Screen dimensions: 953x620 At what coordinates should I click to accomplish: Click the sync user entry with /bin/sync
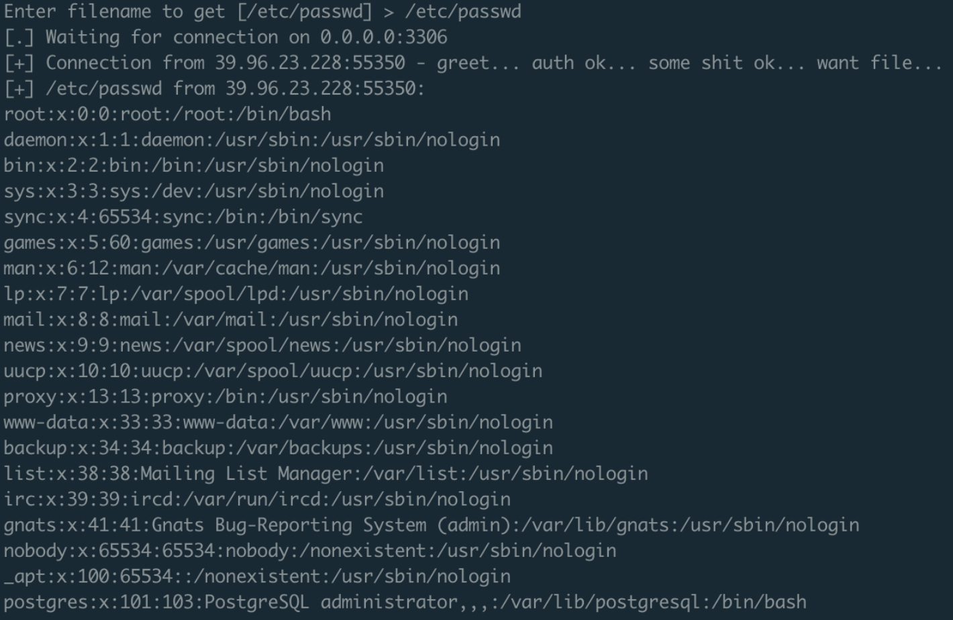tap(183, 217)
